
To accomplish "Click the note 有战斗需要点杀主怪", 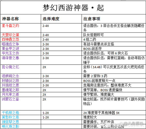I will pyautogui.click(x=99, y=44).
